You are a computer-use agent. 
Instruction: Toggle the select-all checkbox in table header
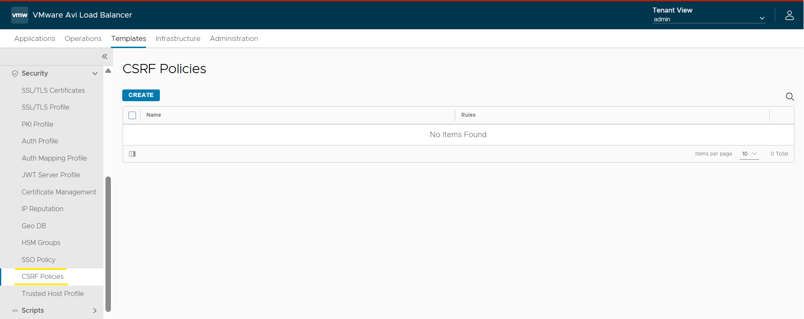[132, 115]
